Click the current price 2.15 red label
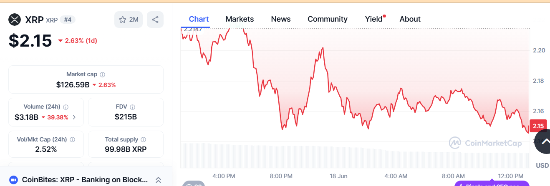 pos(538,126)
